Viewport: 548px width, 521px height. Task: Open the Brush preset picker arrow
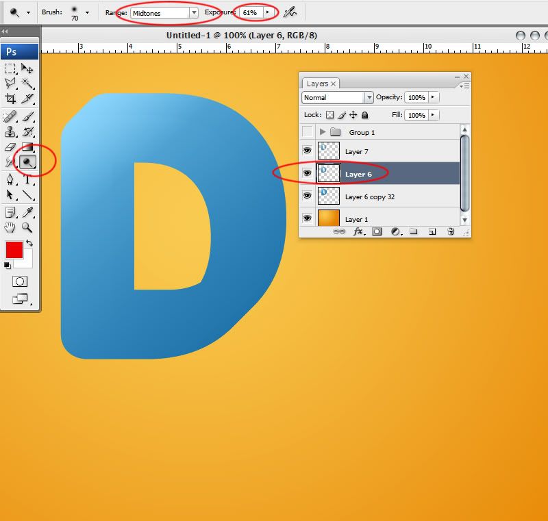88,13
